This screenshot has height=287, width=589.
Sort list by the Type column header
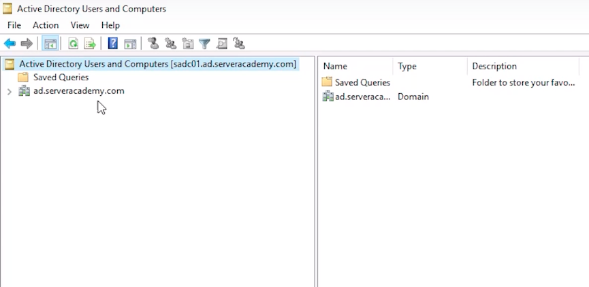407,66
